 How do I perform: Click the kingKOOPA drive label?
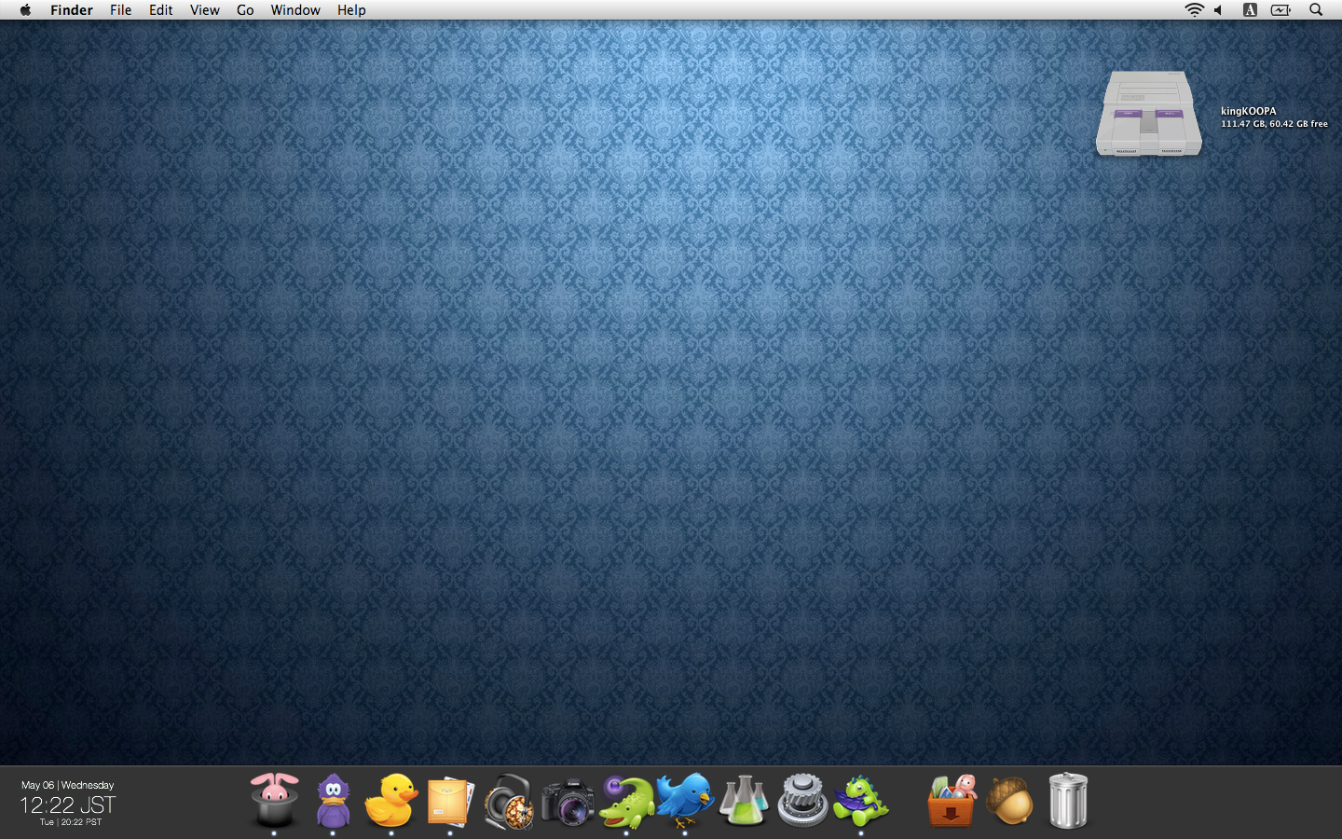[x=1249, y=111]
